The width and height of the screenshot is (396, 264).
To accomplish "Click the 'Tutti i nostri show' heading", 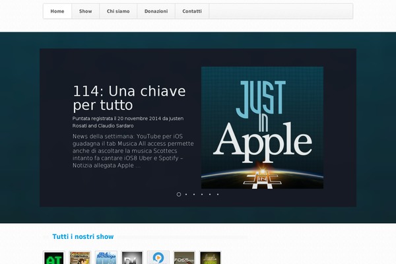I will [83, 237].
